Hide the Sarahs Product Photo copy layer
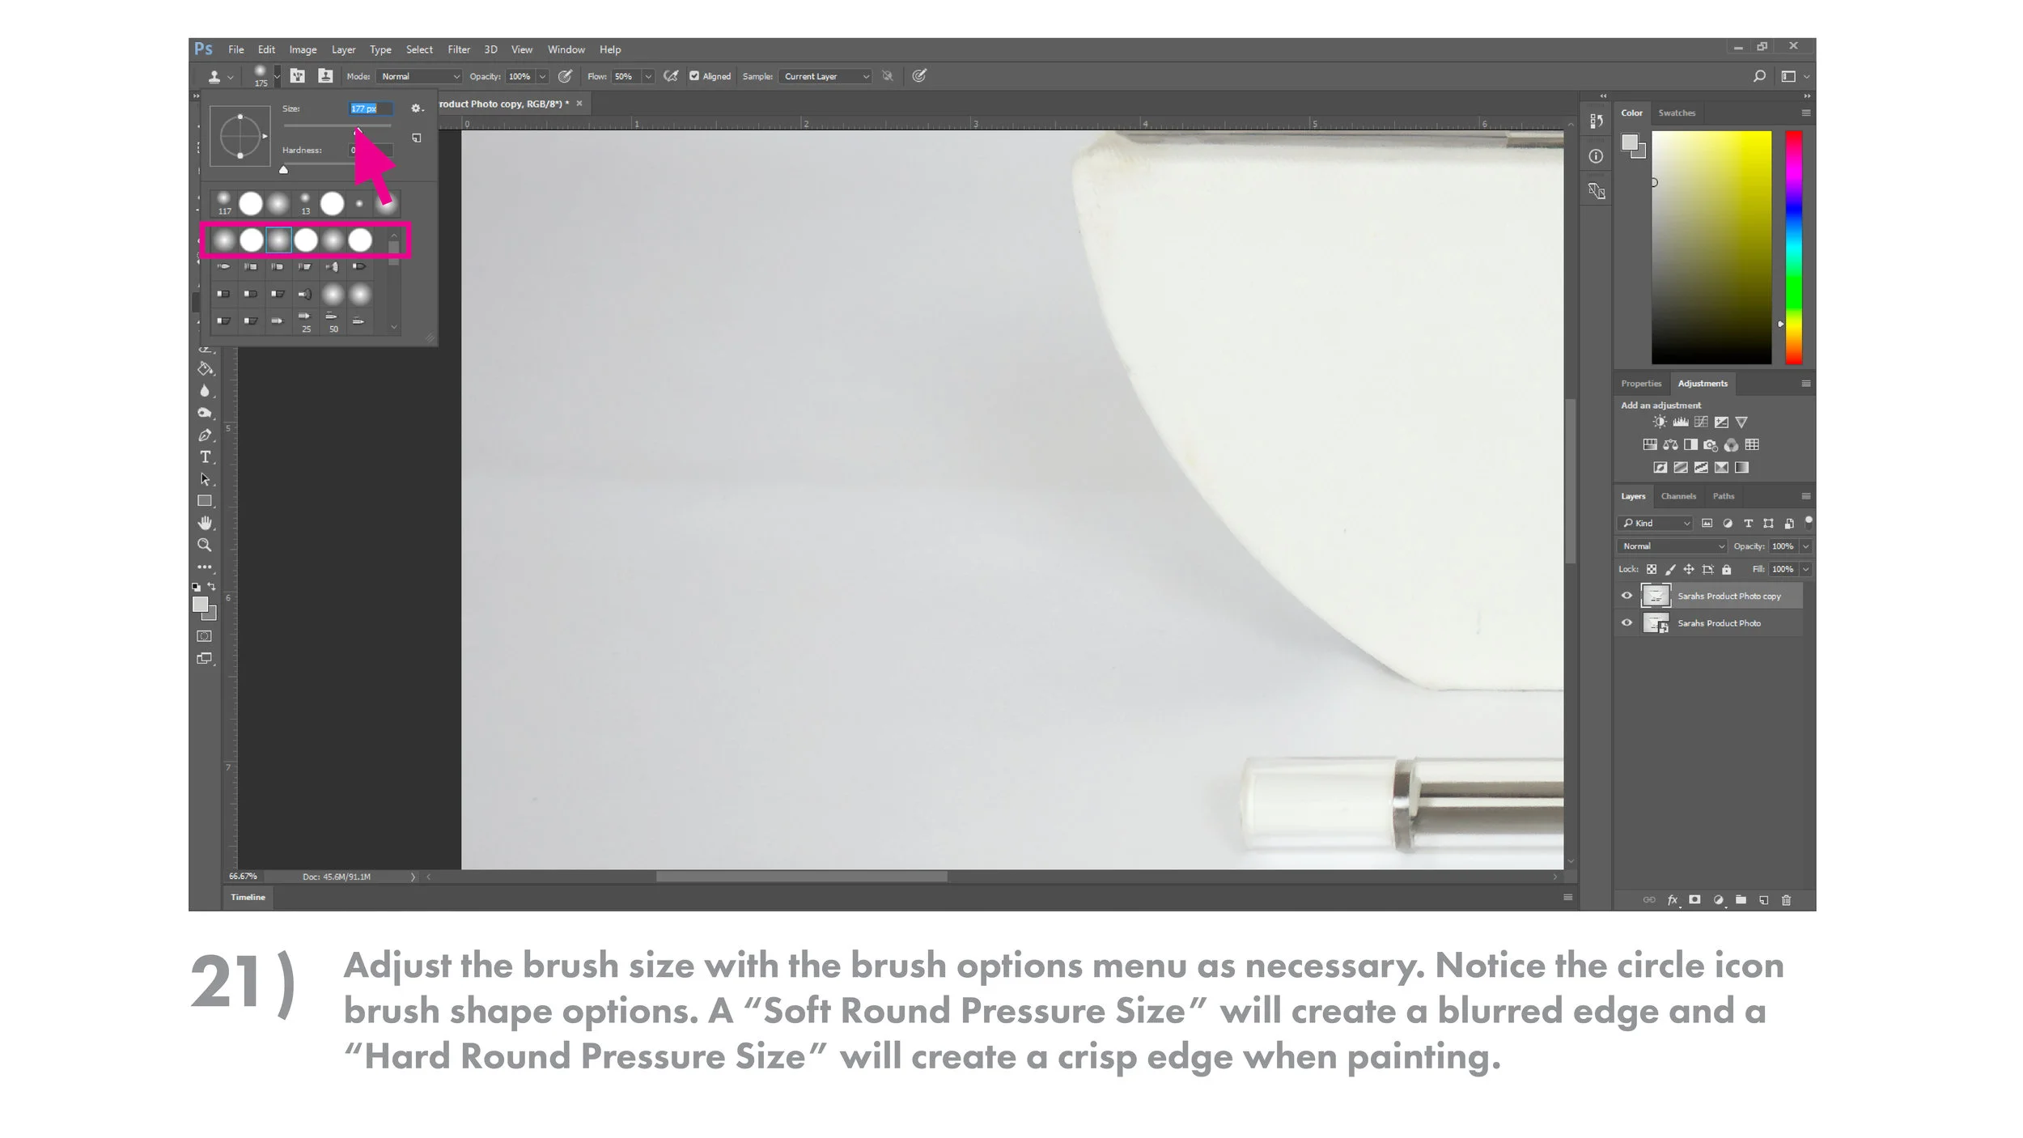Viewport: 2023px width, 1138px height. (x=1626, y=596)
